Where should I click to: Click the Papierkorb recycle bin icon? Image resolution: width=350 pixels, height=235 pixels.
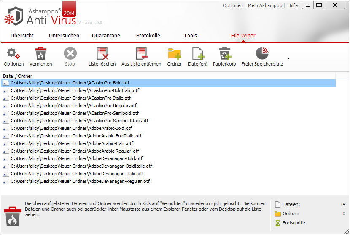[224, 54]
